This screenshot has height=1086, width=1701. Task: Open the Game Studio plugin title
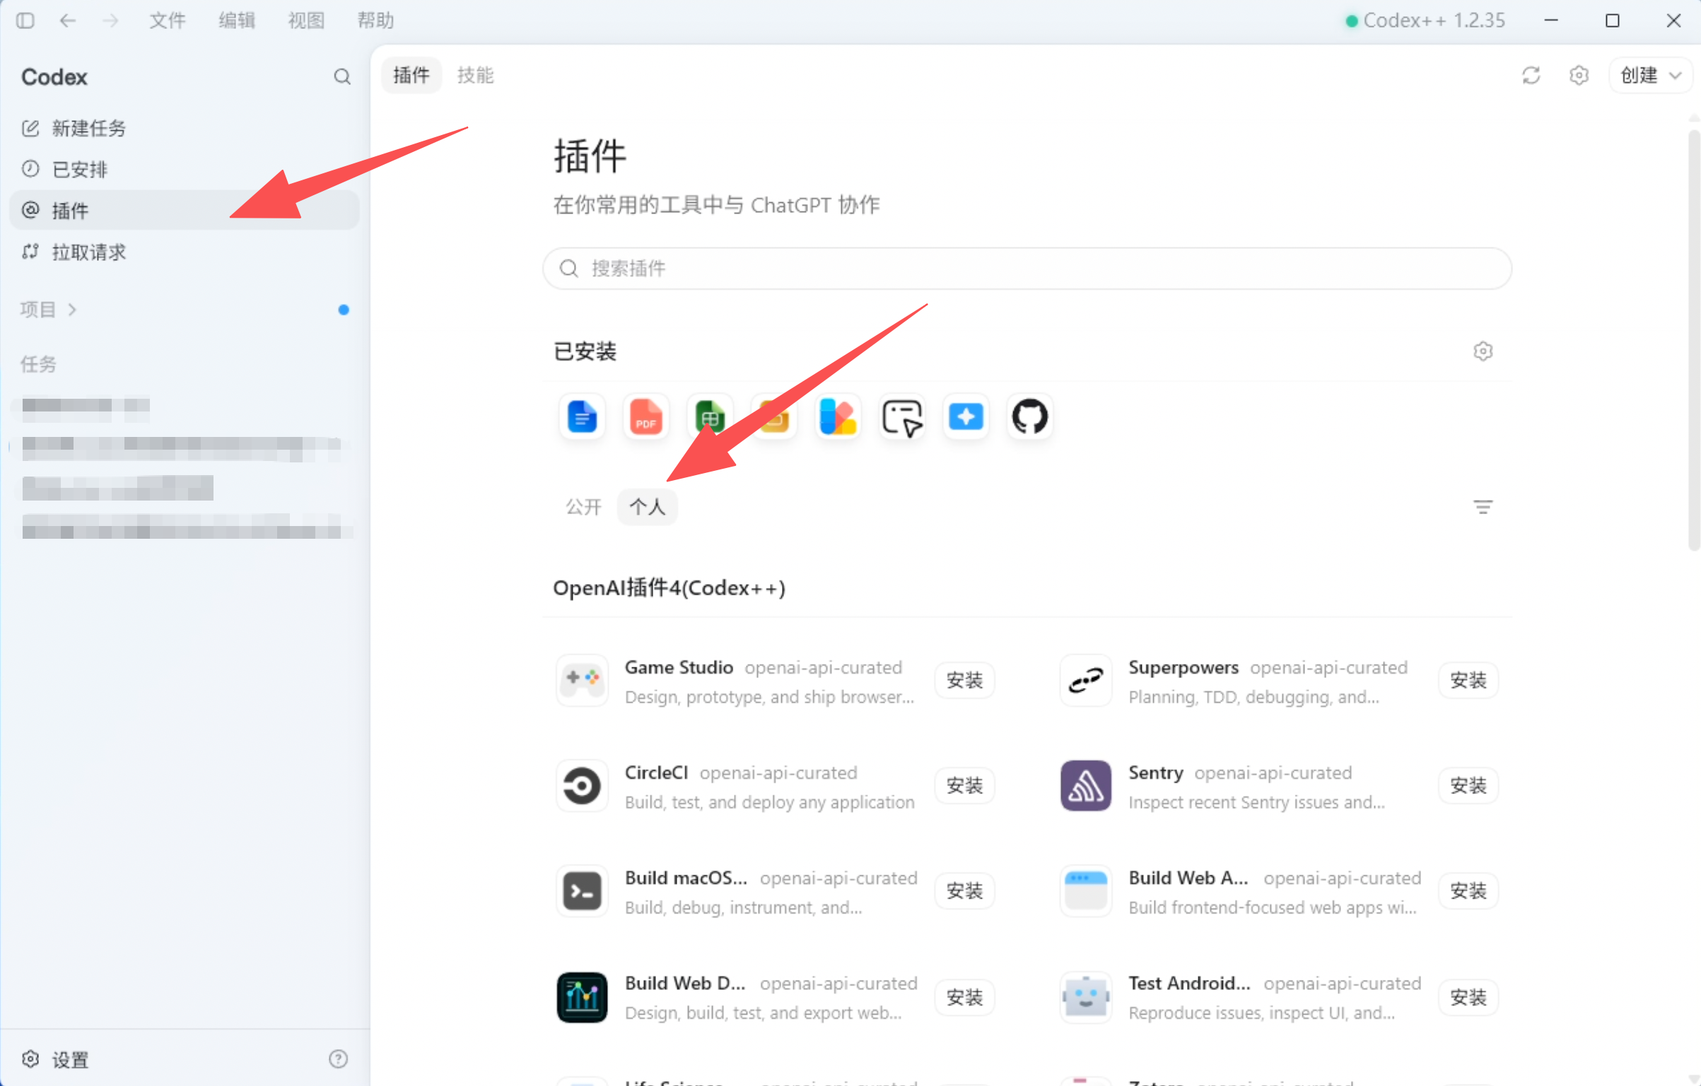679,667
